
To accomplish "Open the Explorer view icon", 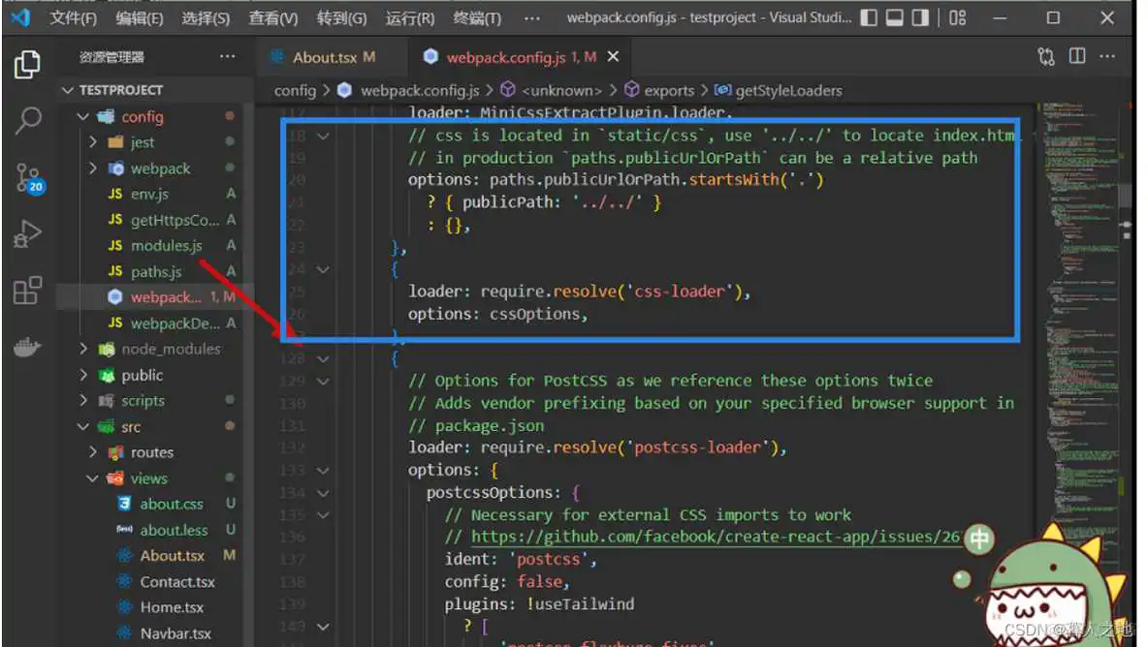I will click(x=26, y=63).
